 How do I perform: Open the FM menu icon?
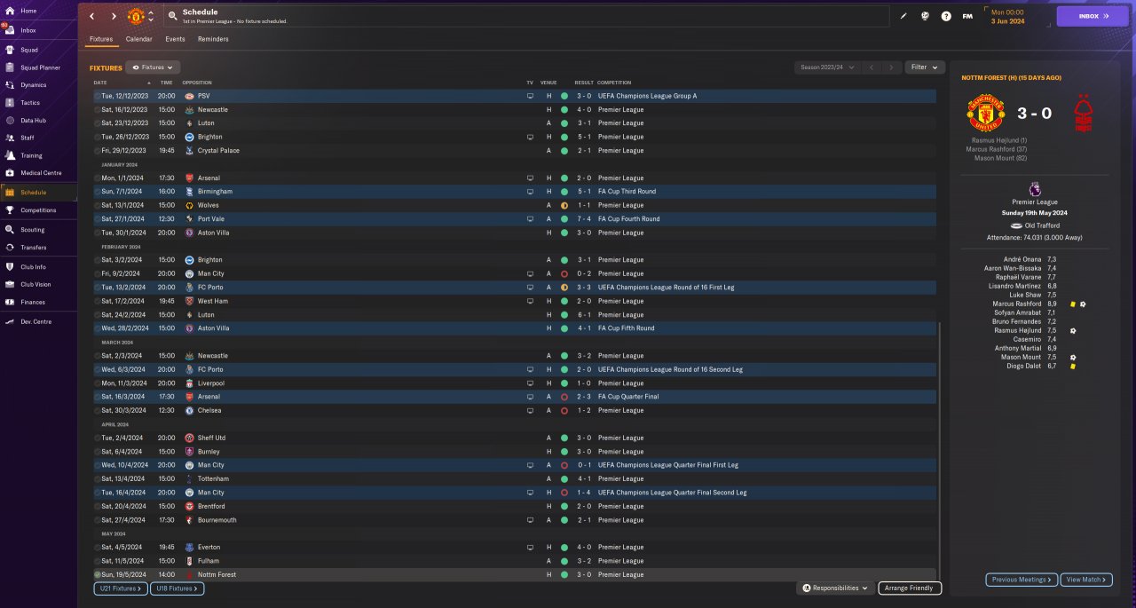(x=966, y=16)
